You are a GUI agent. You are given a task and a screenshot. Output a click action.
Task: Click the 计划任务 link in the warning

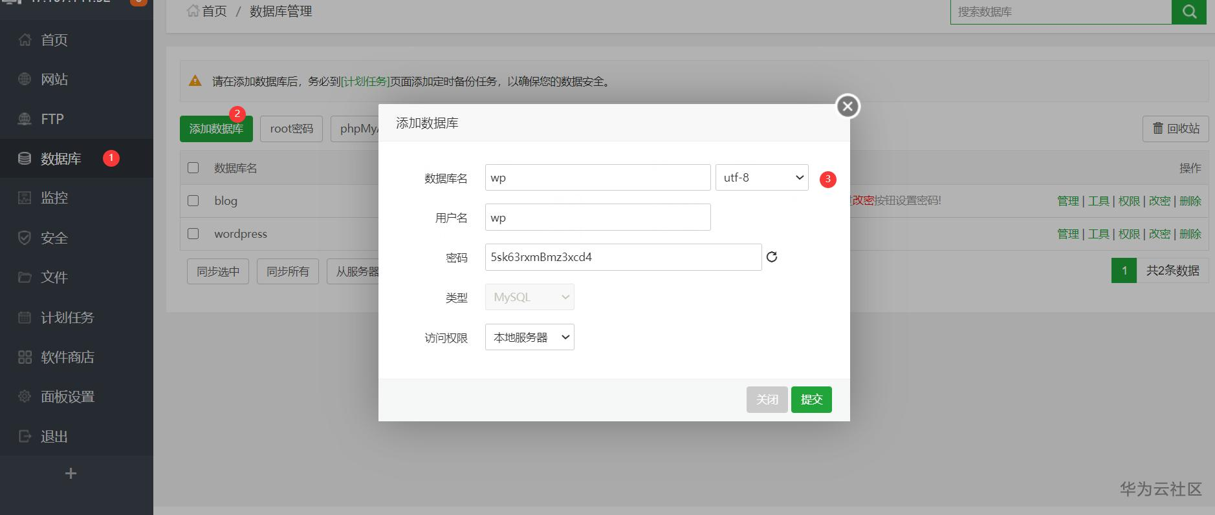pos(366,81)
